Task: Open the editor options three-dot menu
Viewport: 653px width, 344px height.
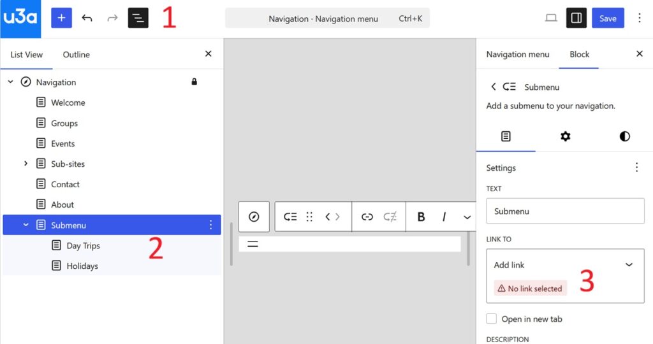Action: [639, 18]
